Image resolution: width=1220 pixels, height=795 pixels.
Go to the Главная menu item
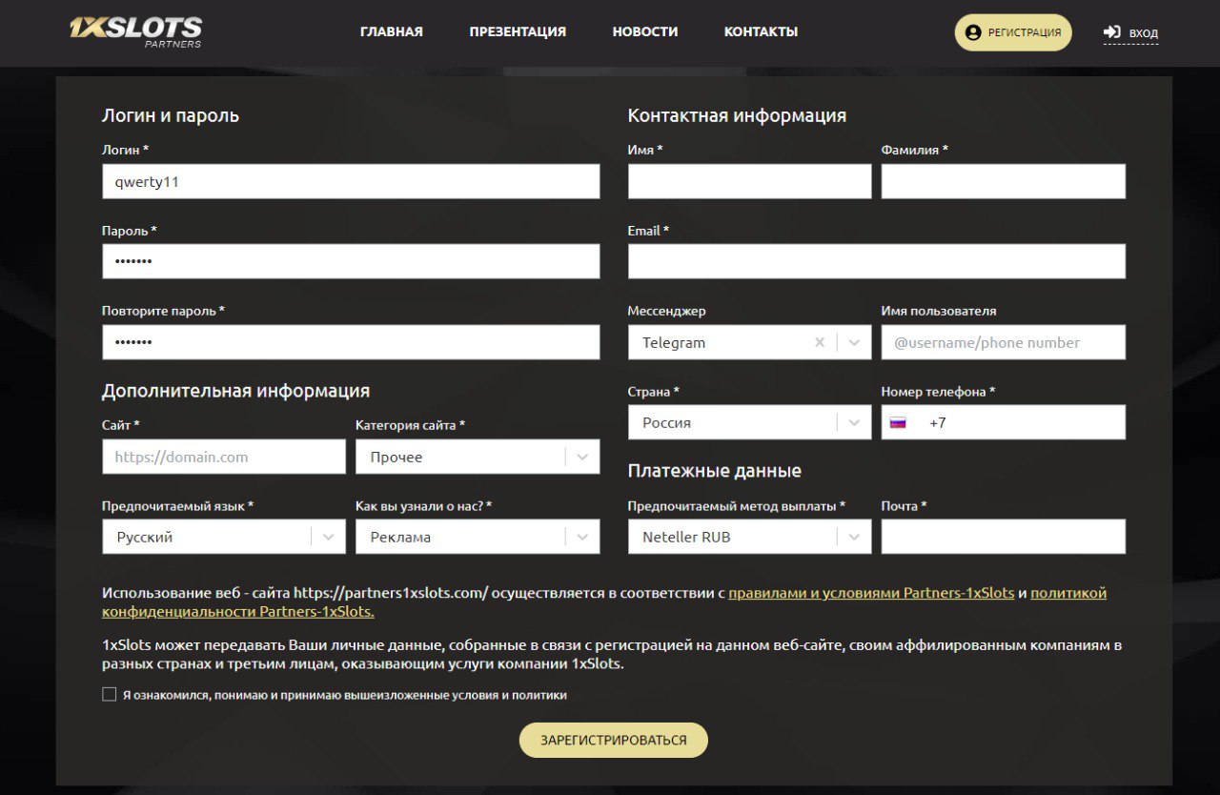tap(392, 31)
